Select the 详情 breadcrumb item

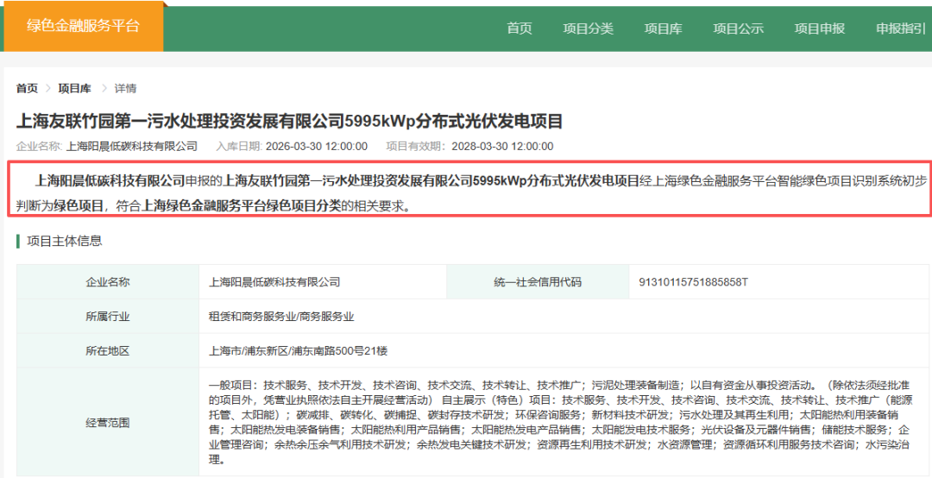[125, 88]
